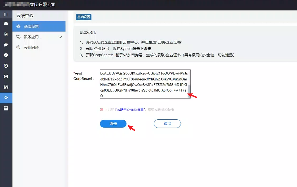Click instruction line 3 about V5加密狗号
This screenshot has width=297, height=187.
pos(157,55)
